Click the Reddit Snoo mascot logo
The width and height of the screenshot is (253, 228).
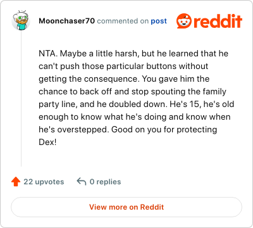point(184,21)
